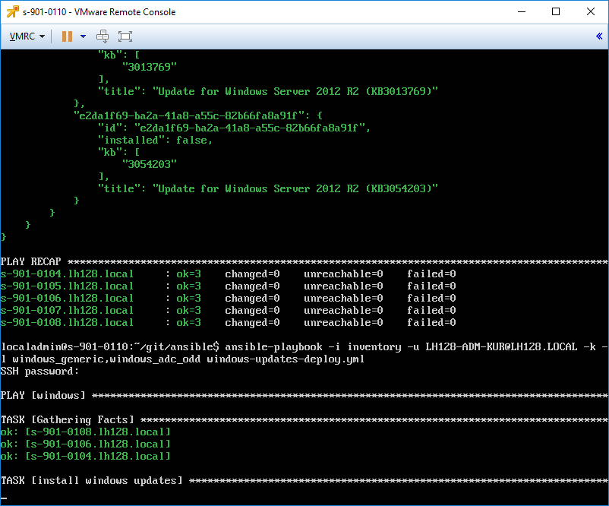Minimize the VMware Remote Console window

click(x=522, y=11)
